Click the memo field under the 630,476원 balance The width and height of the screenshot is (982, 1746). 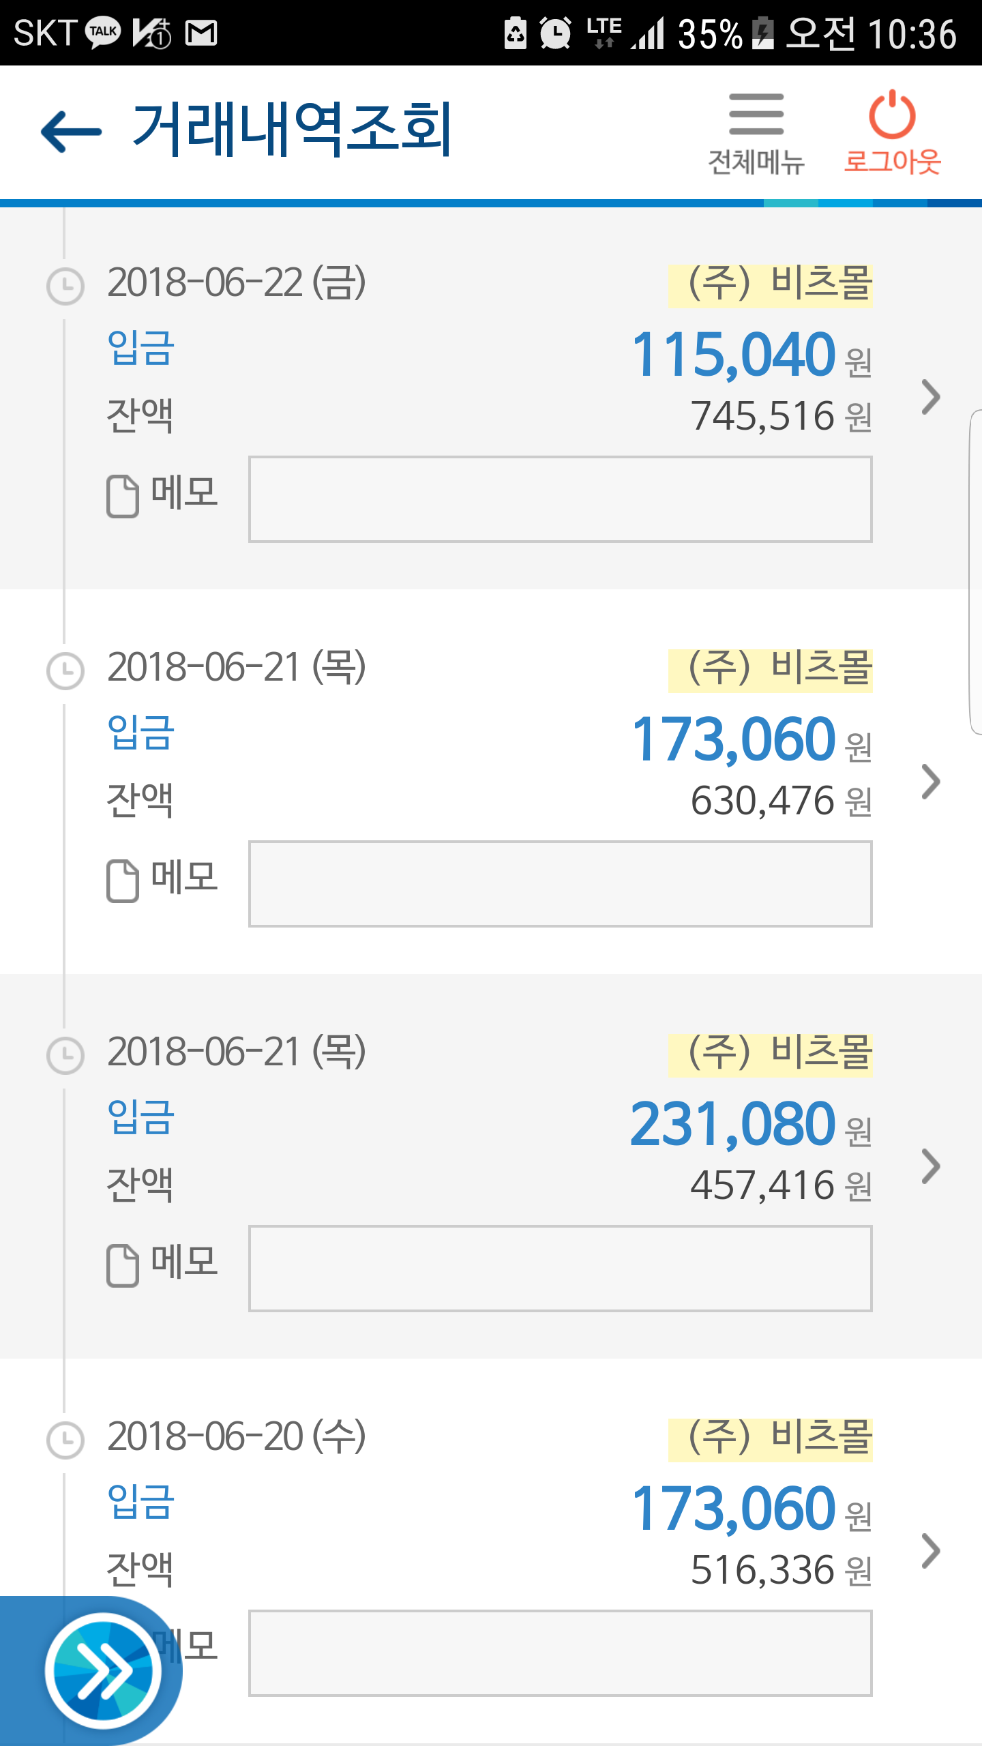[x=560, y=884]
